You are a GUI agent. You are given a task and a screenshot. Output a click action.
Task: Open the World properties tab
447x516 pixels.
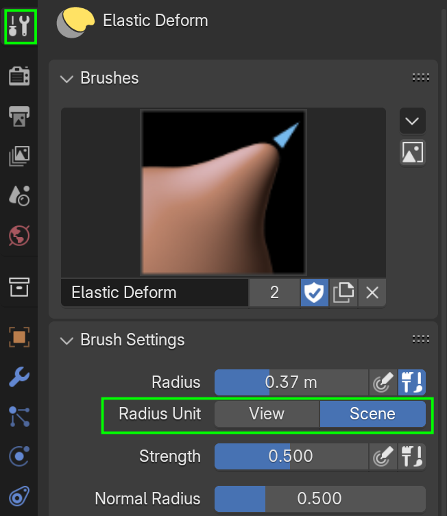(x=19, y=236)
